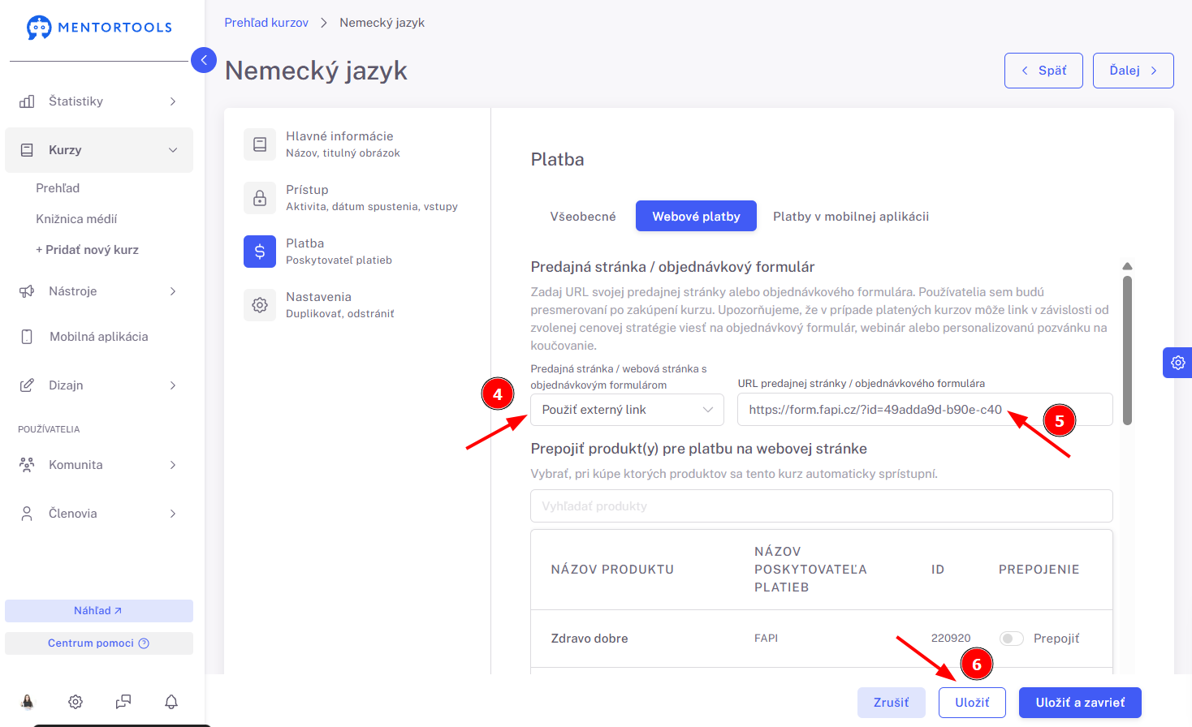Screen dimensions: 1192x727
Task: Open the Nastavenia gear icon step
Action: click(260, 305)
